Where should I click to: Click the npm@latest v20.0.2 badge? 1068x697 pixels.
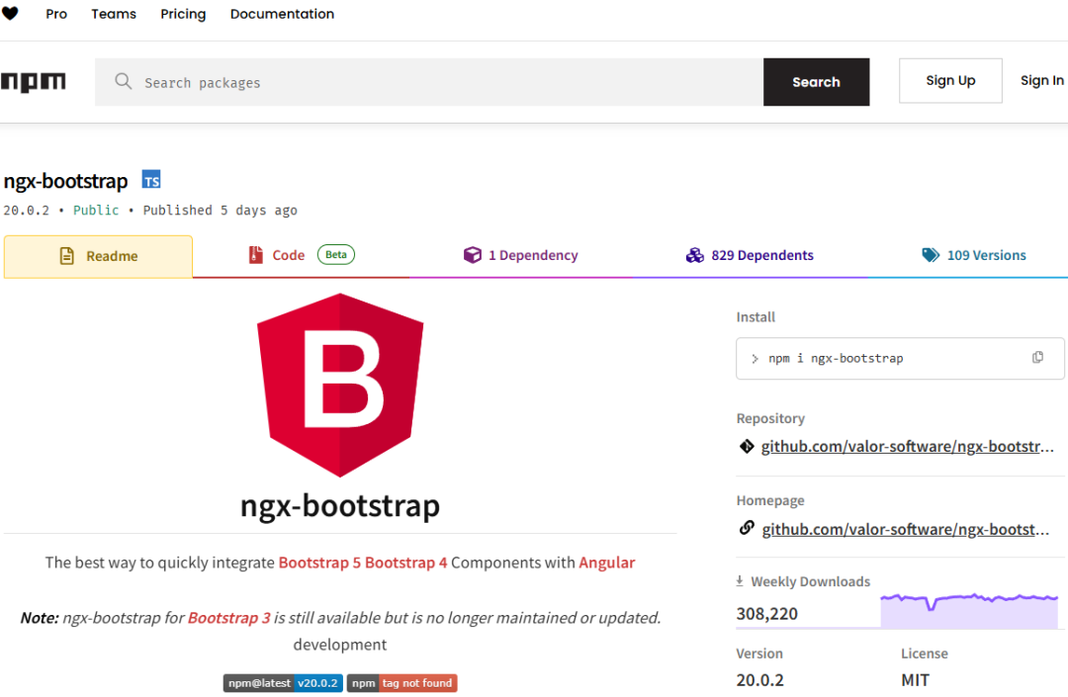[283, 683]
